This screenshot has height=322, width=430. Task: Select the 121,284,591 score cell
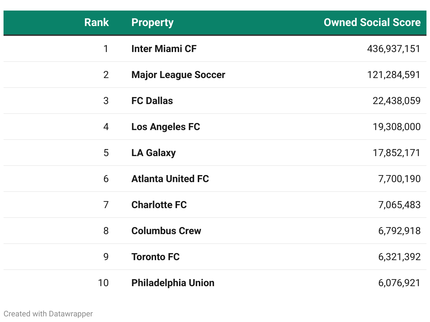coord(394,75)
